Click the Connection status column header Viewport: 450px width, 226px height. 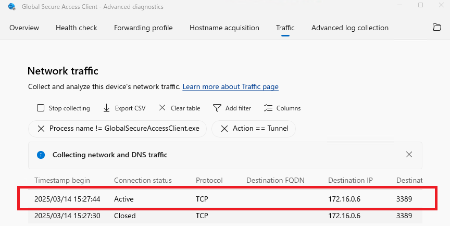[143, 180]
